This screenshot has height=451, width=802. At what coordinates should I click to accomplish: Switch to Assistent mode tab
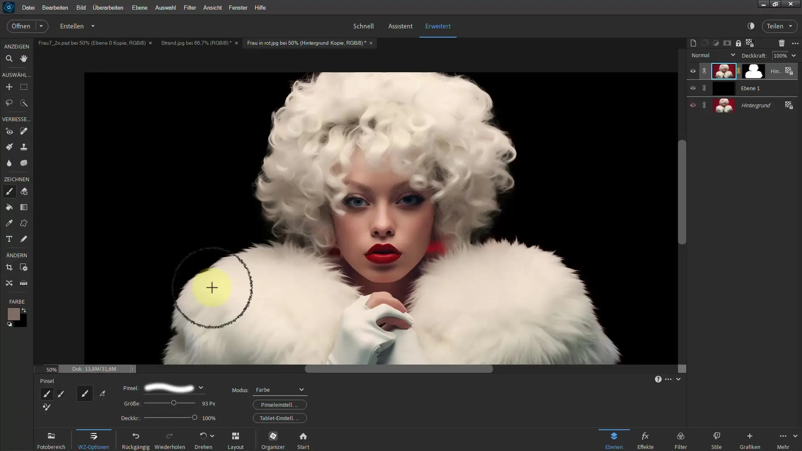[400, 26]
